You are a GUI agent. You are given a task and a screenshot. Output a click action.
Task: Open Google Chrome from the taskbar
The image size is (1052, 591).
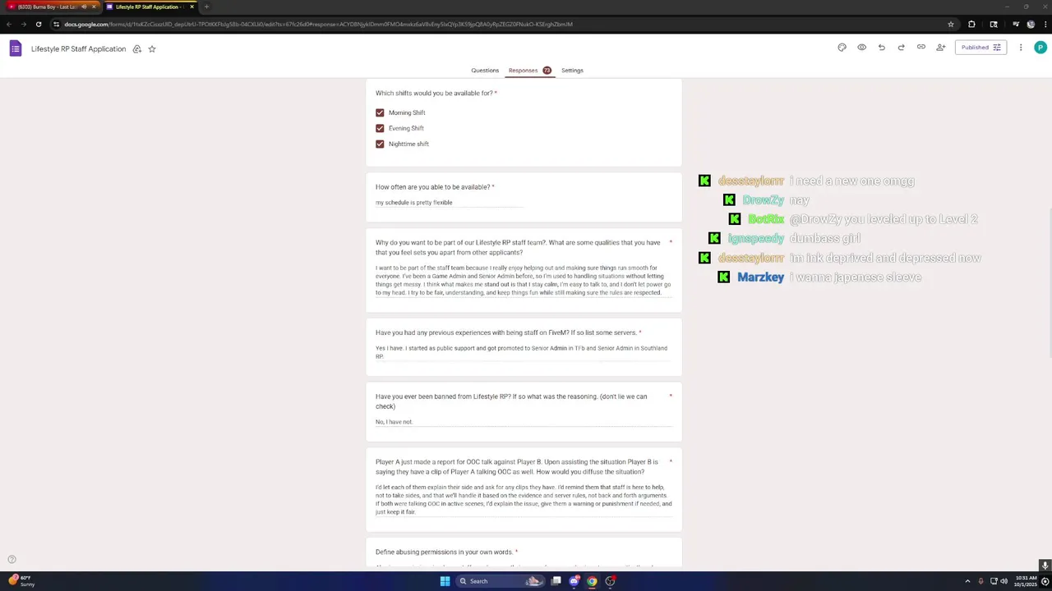point(592,581)
